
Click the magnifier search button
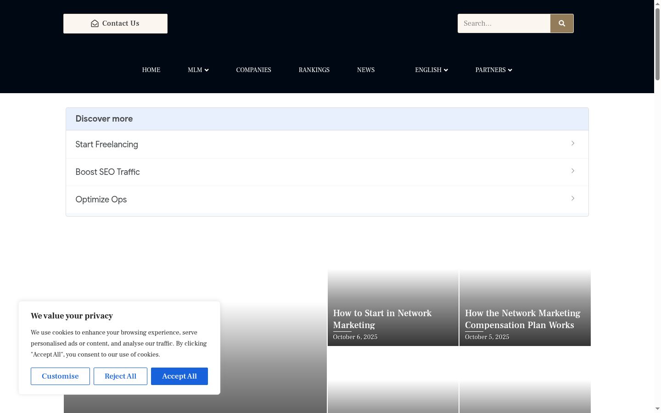pyautogui.click(x=562, y=23)
